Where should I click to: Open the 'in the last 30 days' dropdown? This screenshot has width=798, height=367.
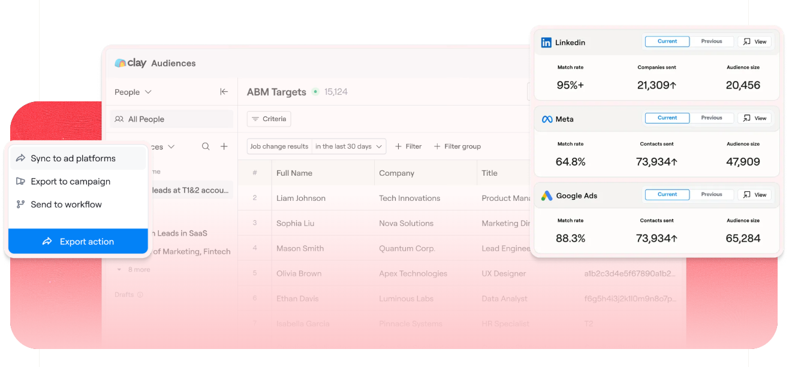349,146
